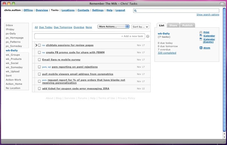Select the List tab
Viewport: 227px width, 145px height.
click(161, 25)
